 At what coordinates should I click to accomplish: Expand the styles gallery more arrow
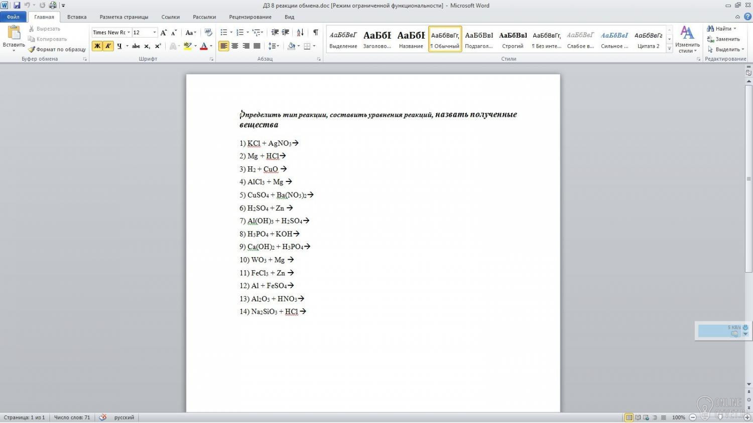point(669,49)
